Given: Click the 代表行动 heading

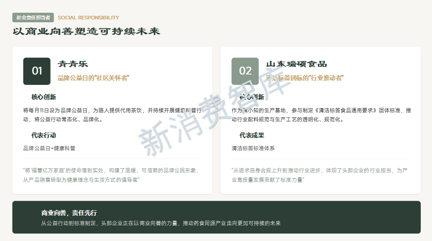Looking at the screenshot, I should coord(44,135).
